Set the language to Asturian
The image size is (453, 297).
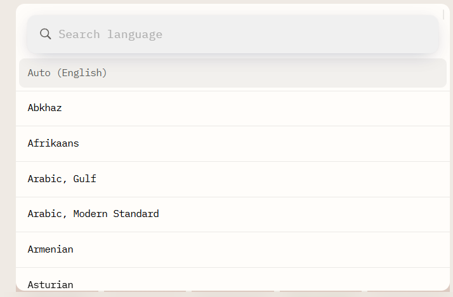point(51,284)
